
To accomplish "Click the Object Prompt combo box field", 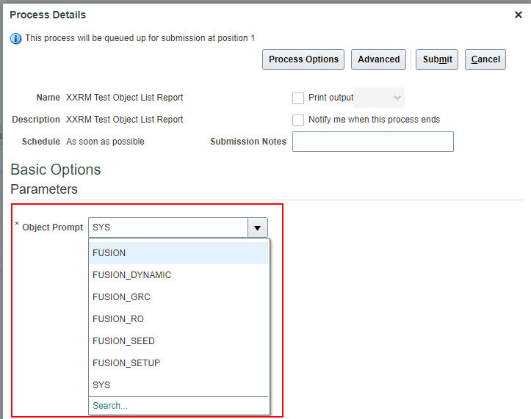I will pos(168,227).
